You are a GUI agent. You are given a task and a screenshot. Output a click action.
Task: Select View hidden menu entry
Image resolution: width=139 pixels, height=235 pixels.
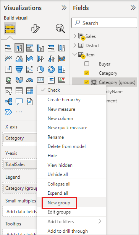(71, 165)
